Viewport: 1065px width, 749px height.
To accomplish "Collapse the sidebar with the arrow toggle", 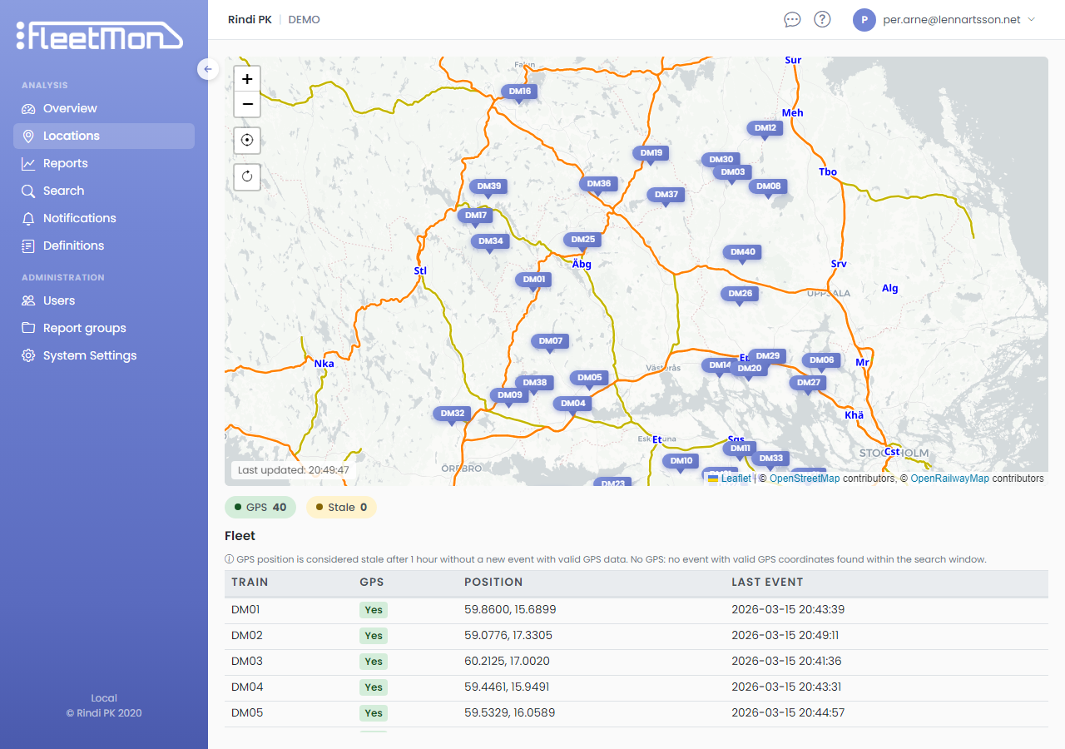I will (207, 69).
